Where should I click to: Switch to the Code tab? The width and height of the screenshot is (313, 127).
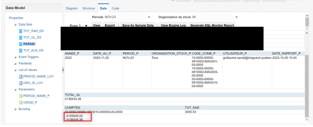pyautogui.click(x=116, y=8)
